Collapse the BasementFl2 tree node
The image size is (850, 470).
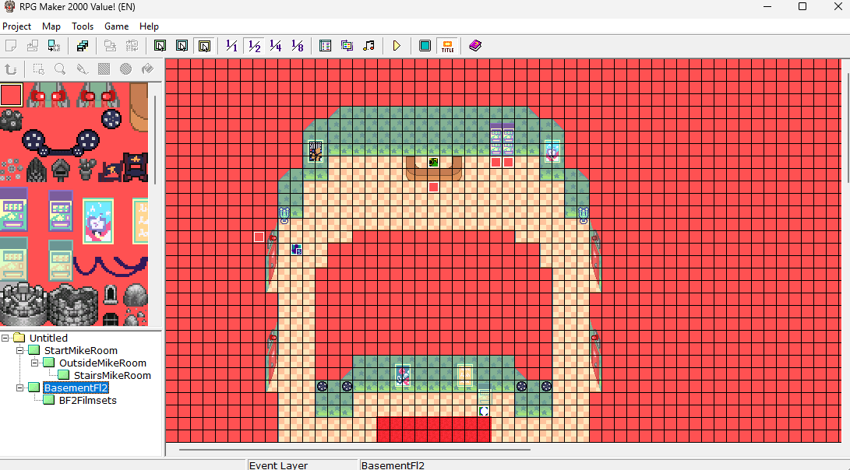coord(20,388)
